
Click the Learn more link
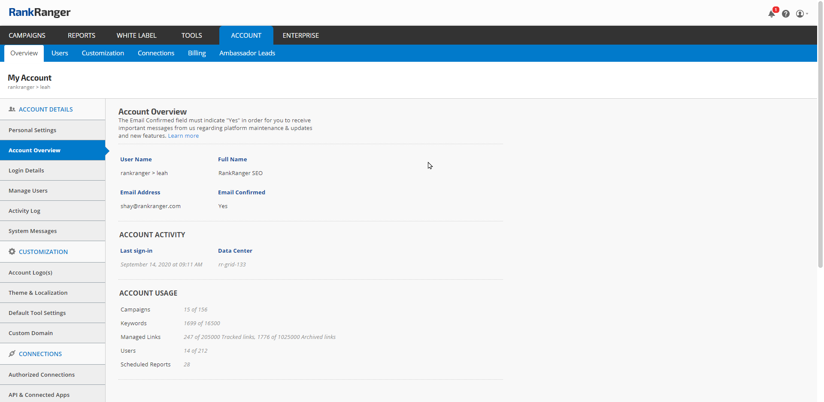183,136
